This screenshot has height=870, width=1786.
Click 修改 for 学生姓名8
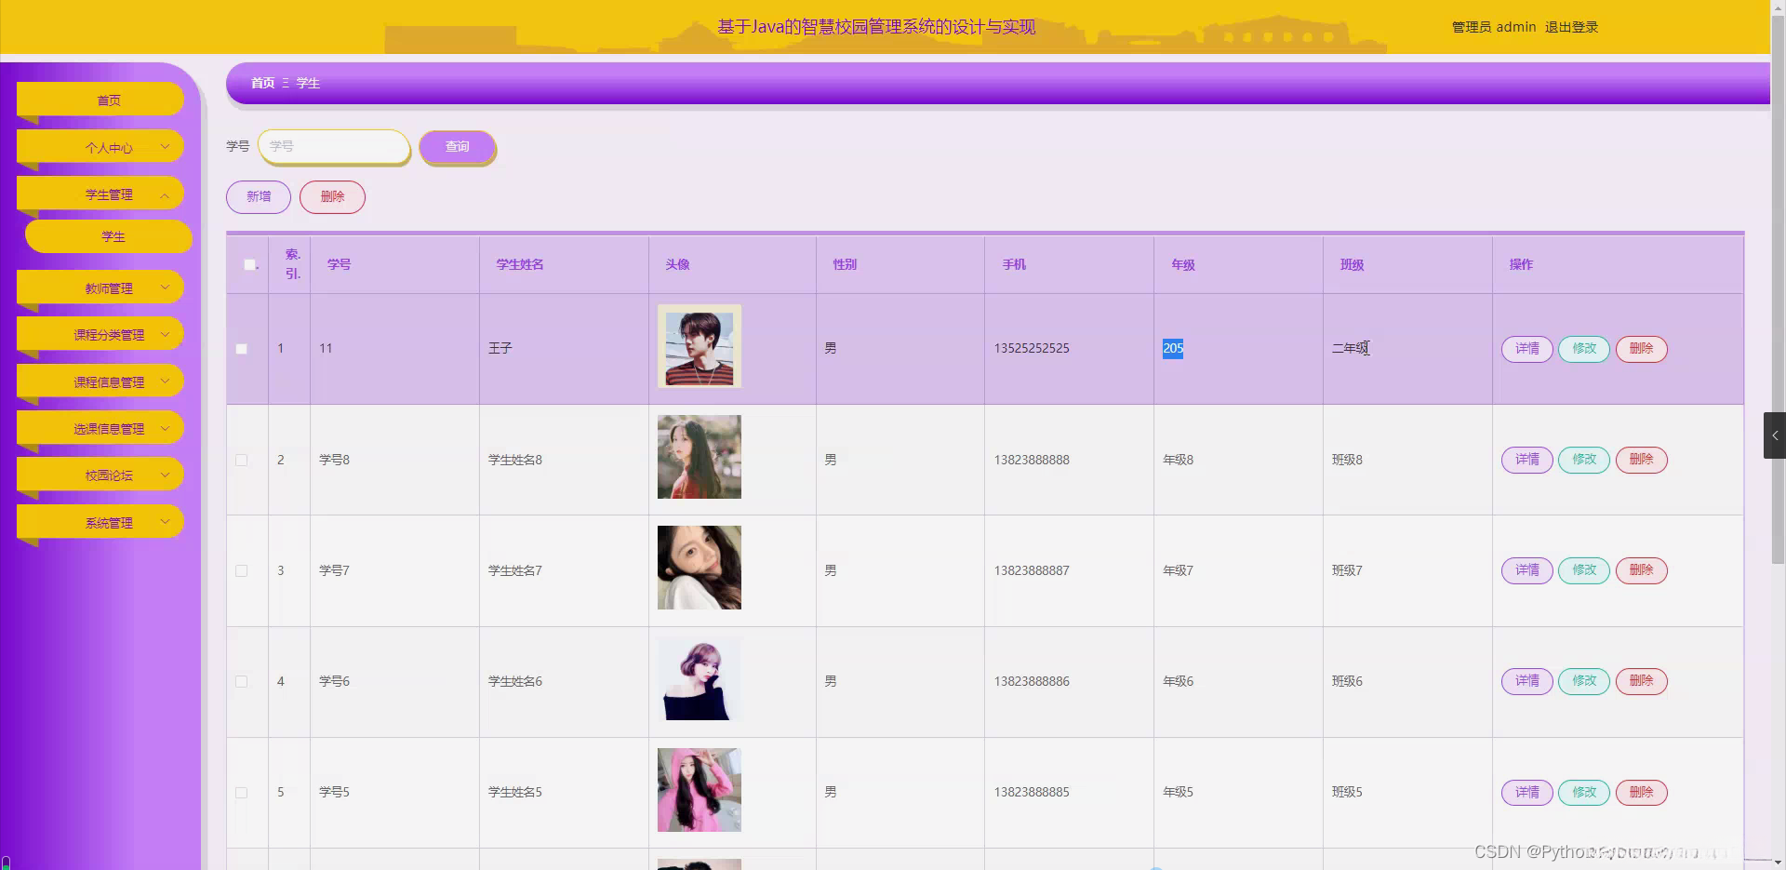[x=1584, y=460]
